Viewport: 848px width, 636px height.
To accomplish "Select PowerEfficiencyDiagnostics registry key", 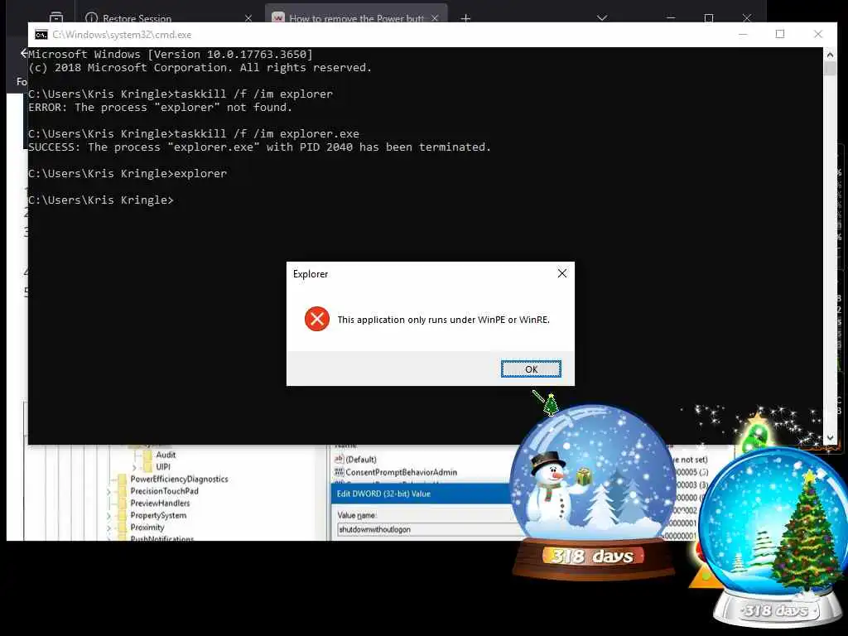I will tap(179, 479).
